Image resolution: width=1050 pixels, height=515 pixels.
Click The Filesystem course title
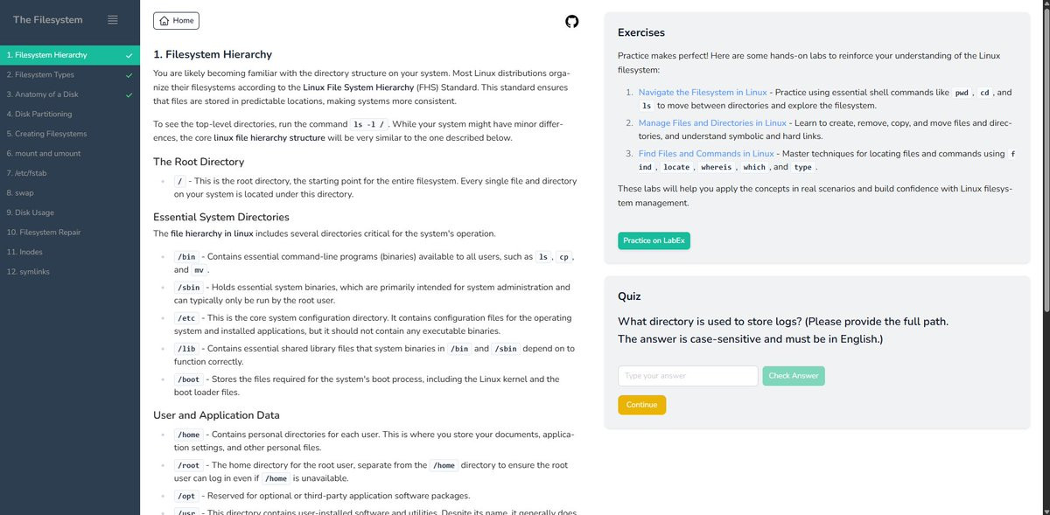[48, 19]
